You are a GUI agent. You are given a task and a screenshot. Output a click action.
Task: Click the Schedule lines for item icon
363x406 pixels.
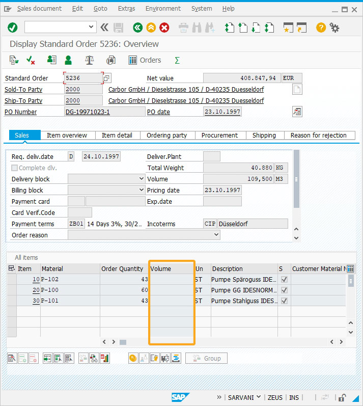176,358
